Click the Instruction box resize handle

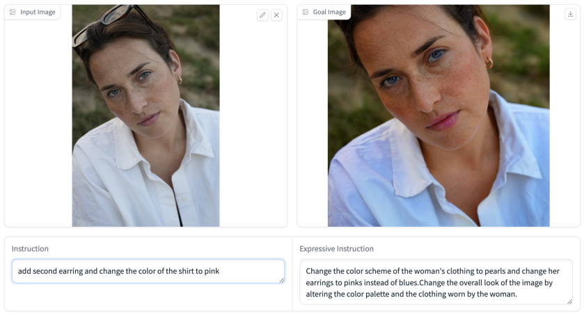(x=282, y=280)
